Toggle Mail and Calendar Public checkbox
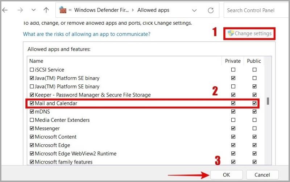 (254, 103)
